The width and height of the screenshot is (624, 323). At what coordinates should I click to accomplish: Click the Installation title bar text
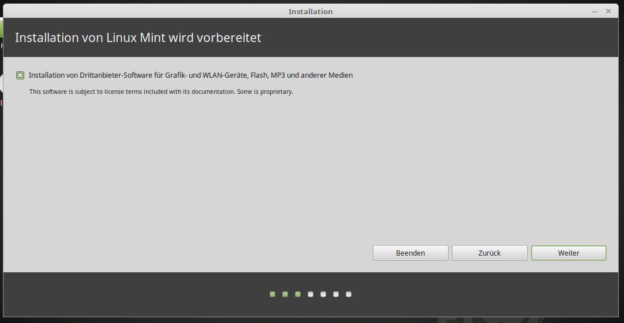(x=311, y=12)
